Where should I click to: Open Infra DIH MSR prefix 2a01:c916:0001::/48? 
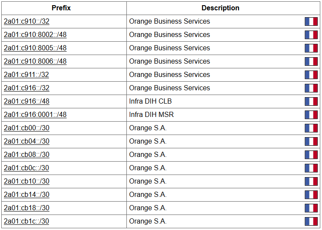click(35, 115)
